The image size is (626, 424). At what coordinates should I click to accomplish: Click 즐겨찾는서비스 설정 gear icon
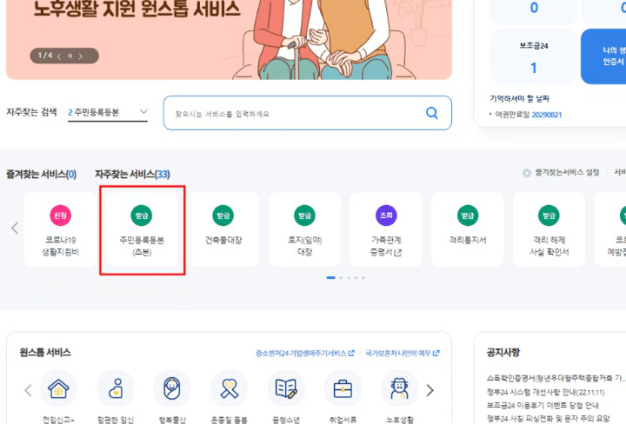[x=527, y=173]
